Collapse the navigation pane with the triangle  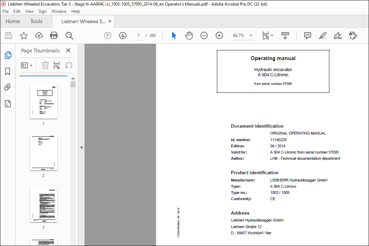81,148
